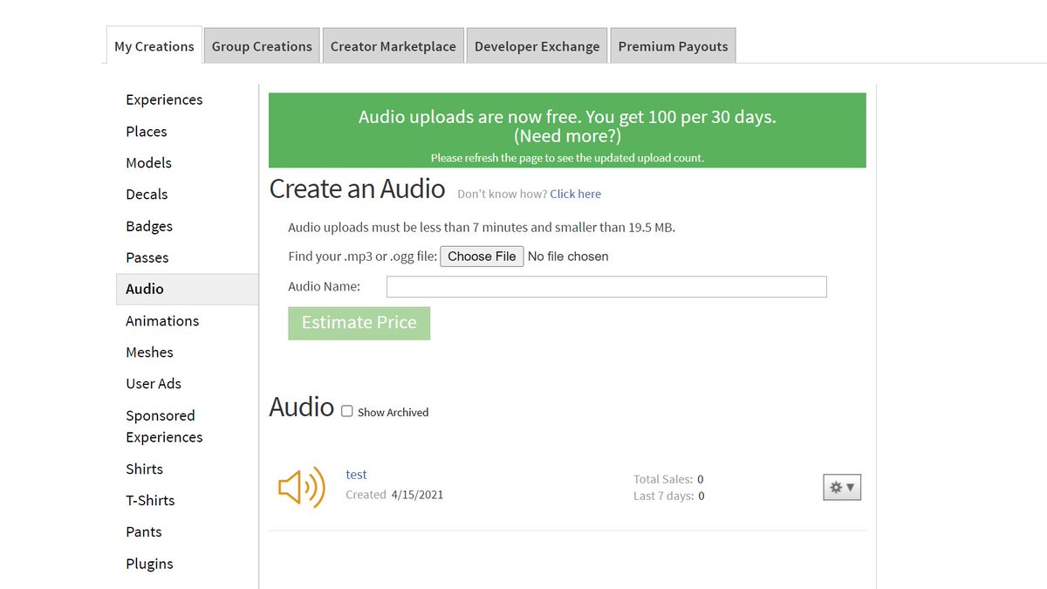The height and width of the screenshot is (589, 1047).
Task: Open Plugins in the sidebar
Action: [x=149, y=564]
